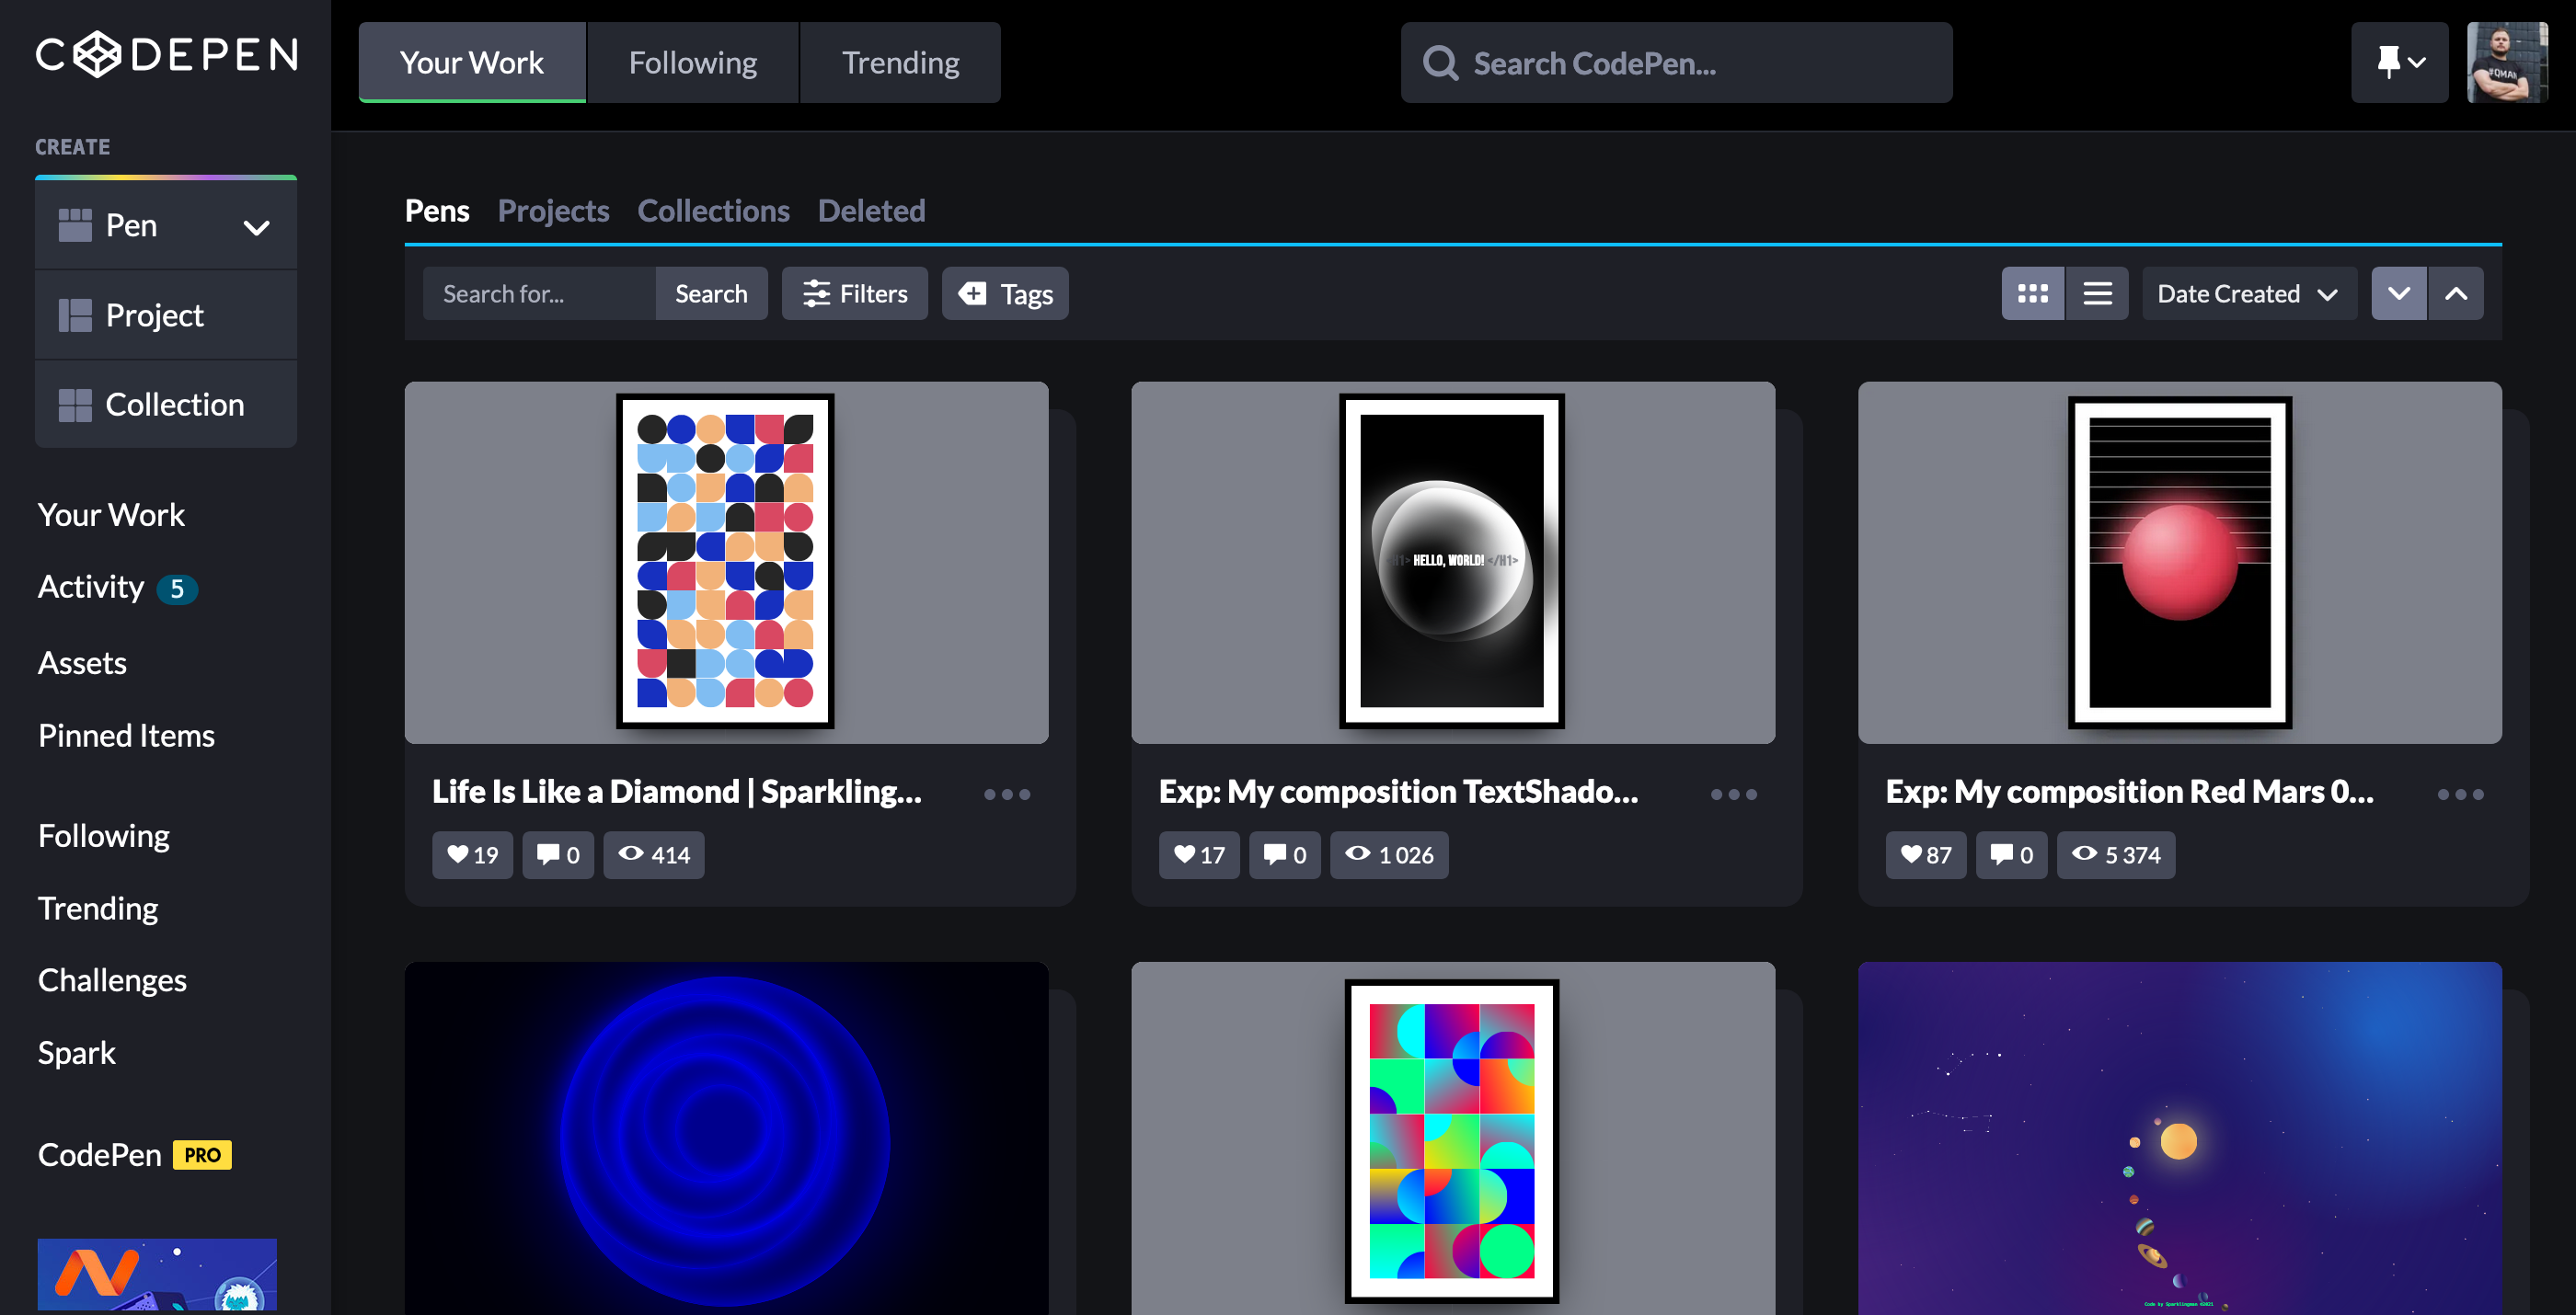
Task: Click the CodePen logo
Action: point(167,54)
